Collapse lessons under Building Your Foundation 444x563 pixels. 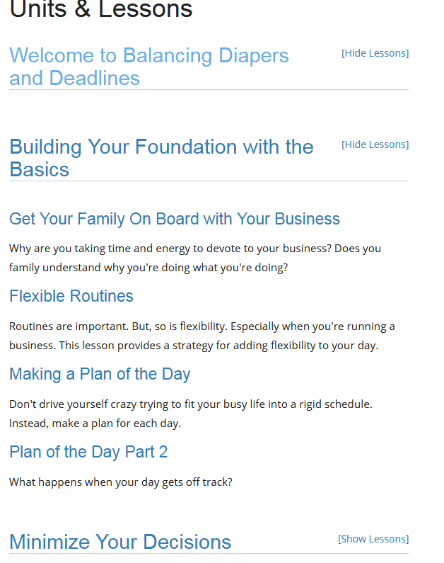point(375,144)
